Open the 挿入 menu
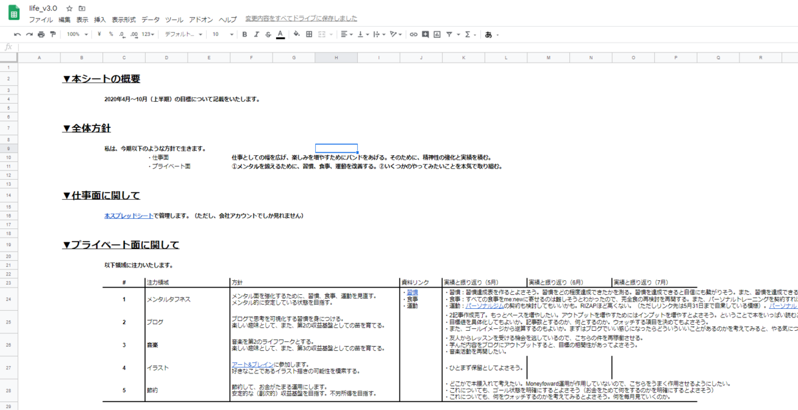The width and height of the screenshot is (798, 410). point(100,19)
